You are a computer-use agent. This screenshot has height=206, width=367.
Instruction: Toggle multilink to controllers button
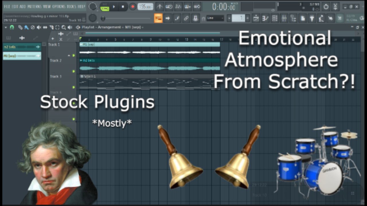(x=196, y=18)
